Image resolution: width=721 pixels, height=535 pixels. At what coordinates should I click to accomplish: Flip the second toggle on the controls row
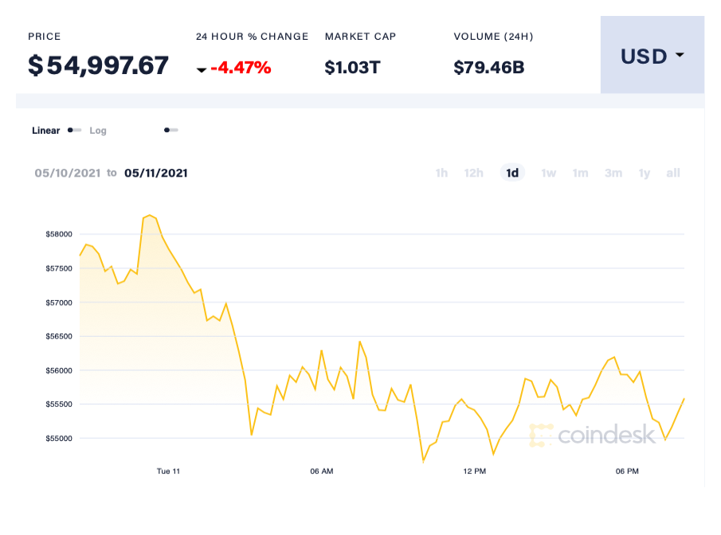[170, 128]
